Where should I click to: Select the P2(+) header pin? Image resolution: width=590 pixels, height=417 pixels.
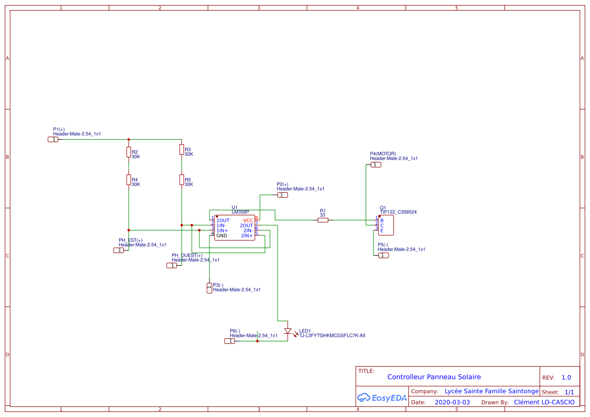click(x=282, y=194)
